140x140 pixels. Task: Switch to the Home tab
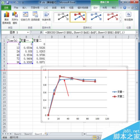(16, 8)
